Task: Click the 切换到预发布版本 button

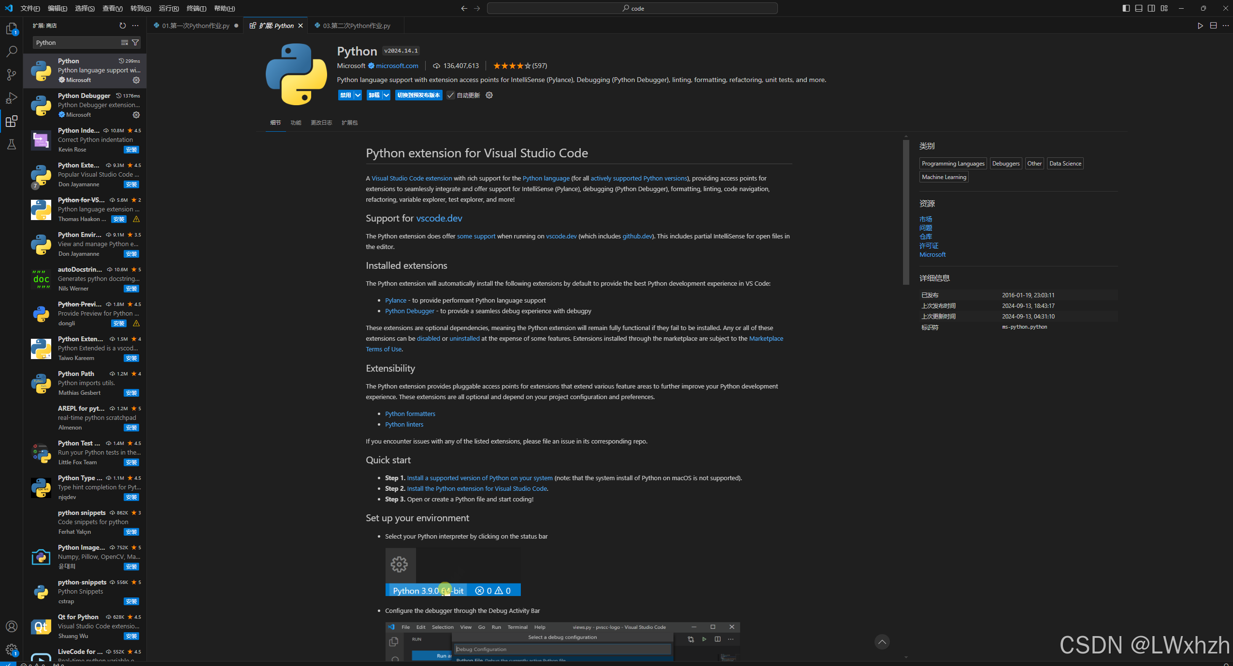Action: point(418,95)
